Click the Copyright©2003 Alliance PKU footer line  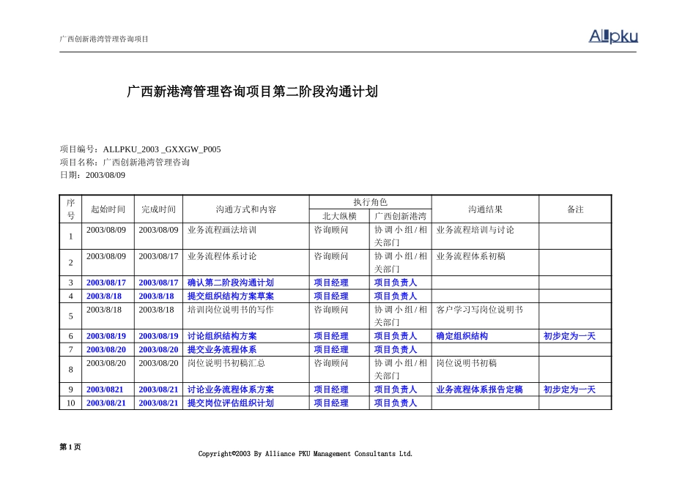pos(306,454)
